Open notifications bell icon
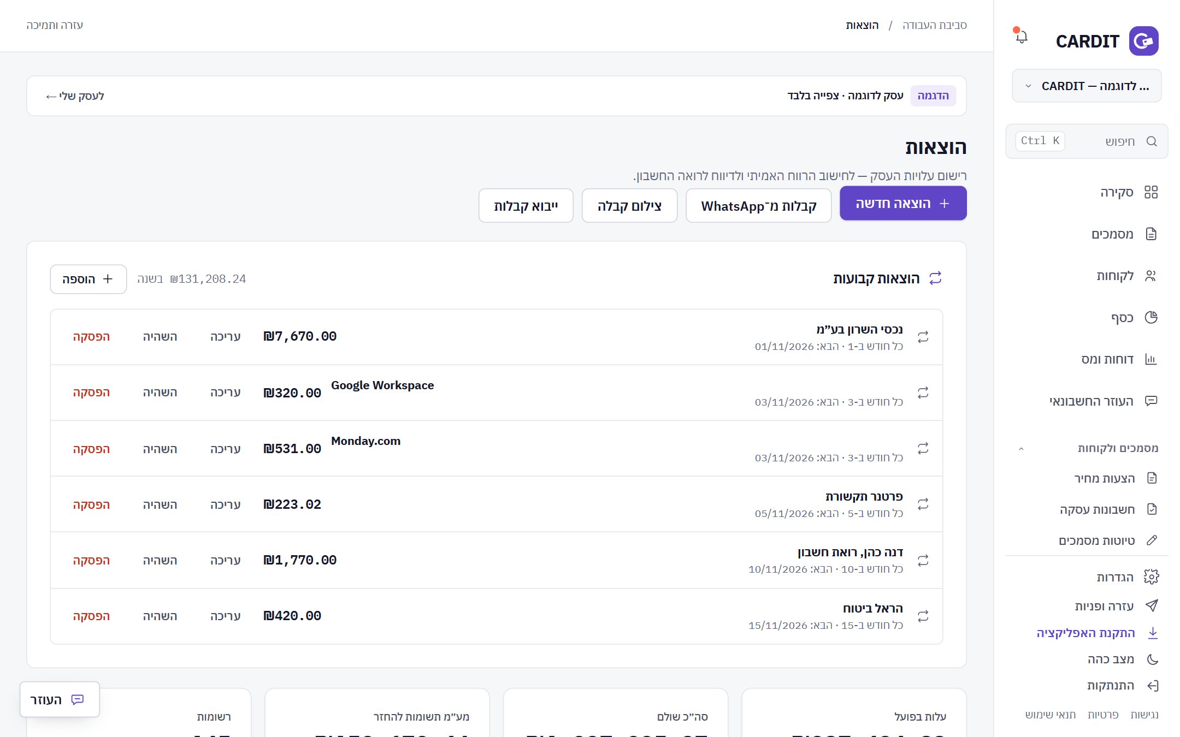Image resolution: width=1180 pixels, height=737 pixels. [x=1021, y=37]
